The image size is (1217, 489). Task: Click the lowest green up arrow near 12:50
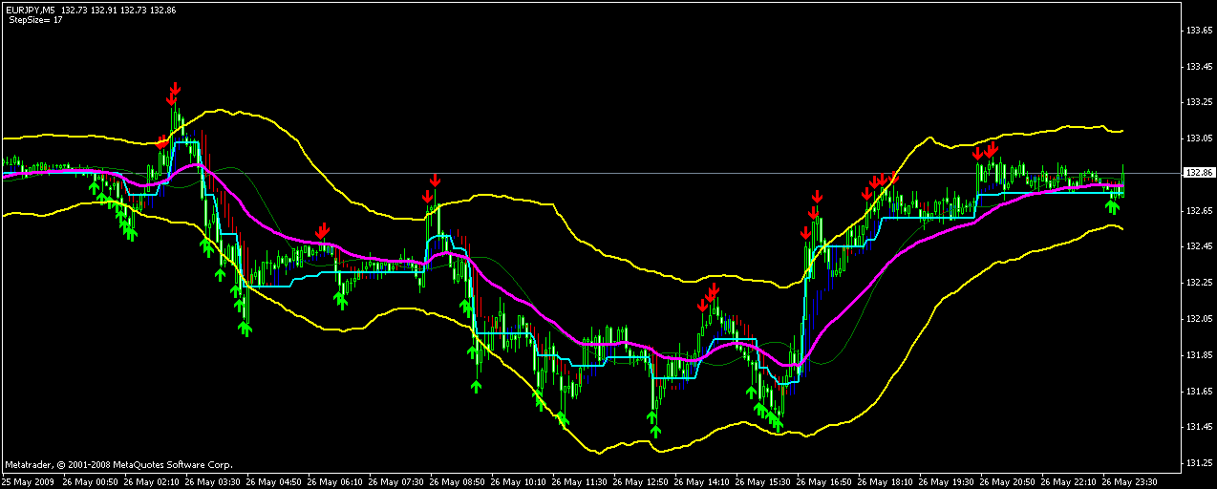pyautogui.click(x=654, y=430)
